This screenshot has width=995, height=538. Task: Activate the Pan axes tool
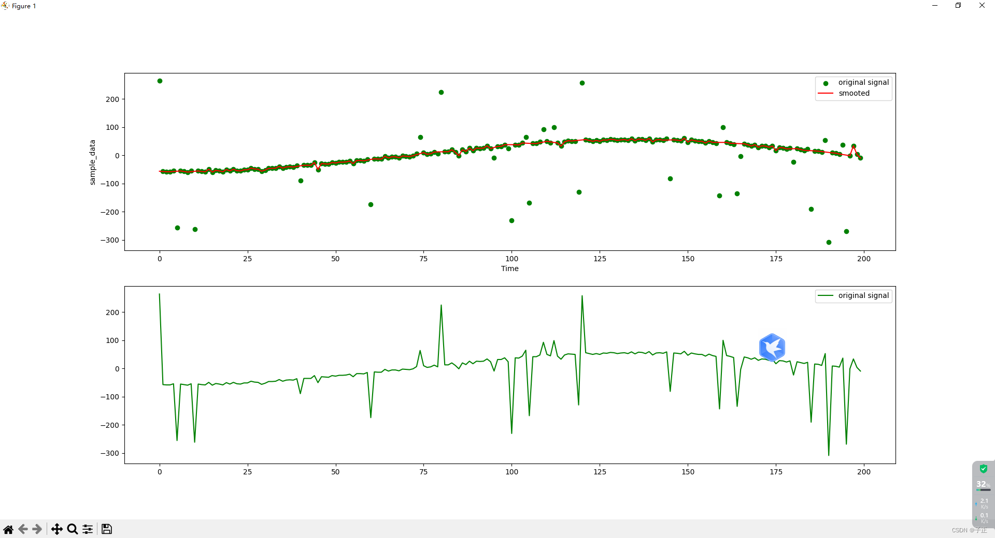click(x=56, y=529)
